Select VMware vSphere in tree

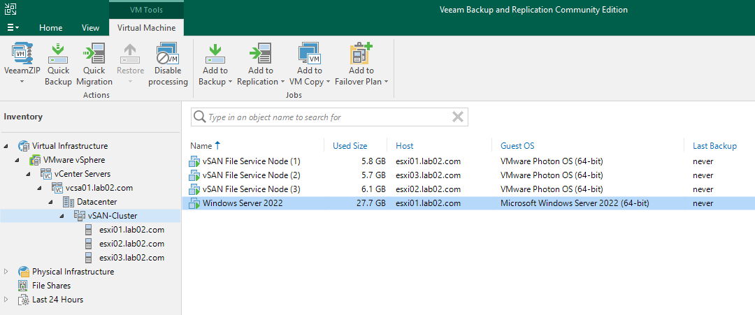[74, 160]
